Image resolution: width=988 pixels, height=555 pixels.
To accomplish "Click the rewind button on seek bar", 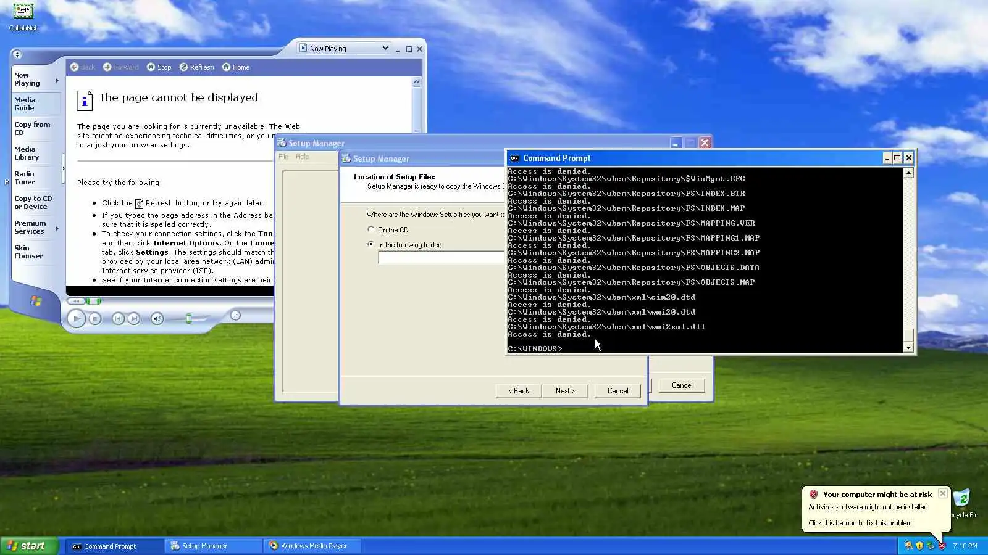I will coord(76,301).
